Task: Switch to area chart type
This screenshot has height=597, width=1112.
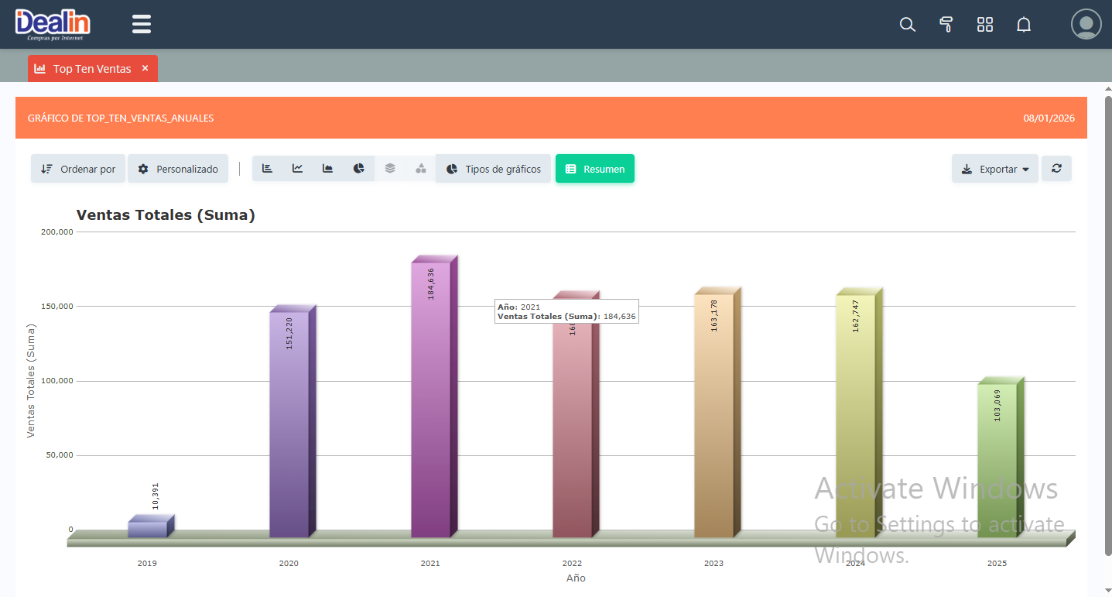Action: pos(328,169)
